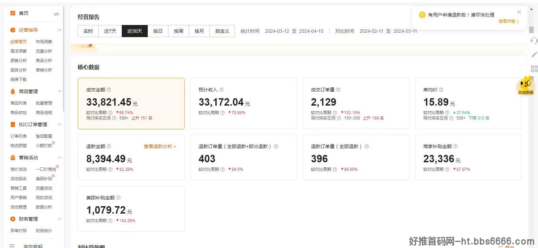Open 小额打款 in sidebar
This screenshot has width=538, height=248.
point(44,146)
